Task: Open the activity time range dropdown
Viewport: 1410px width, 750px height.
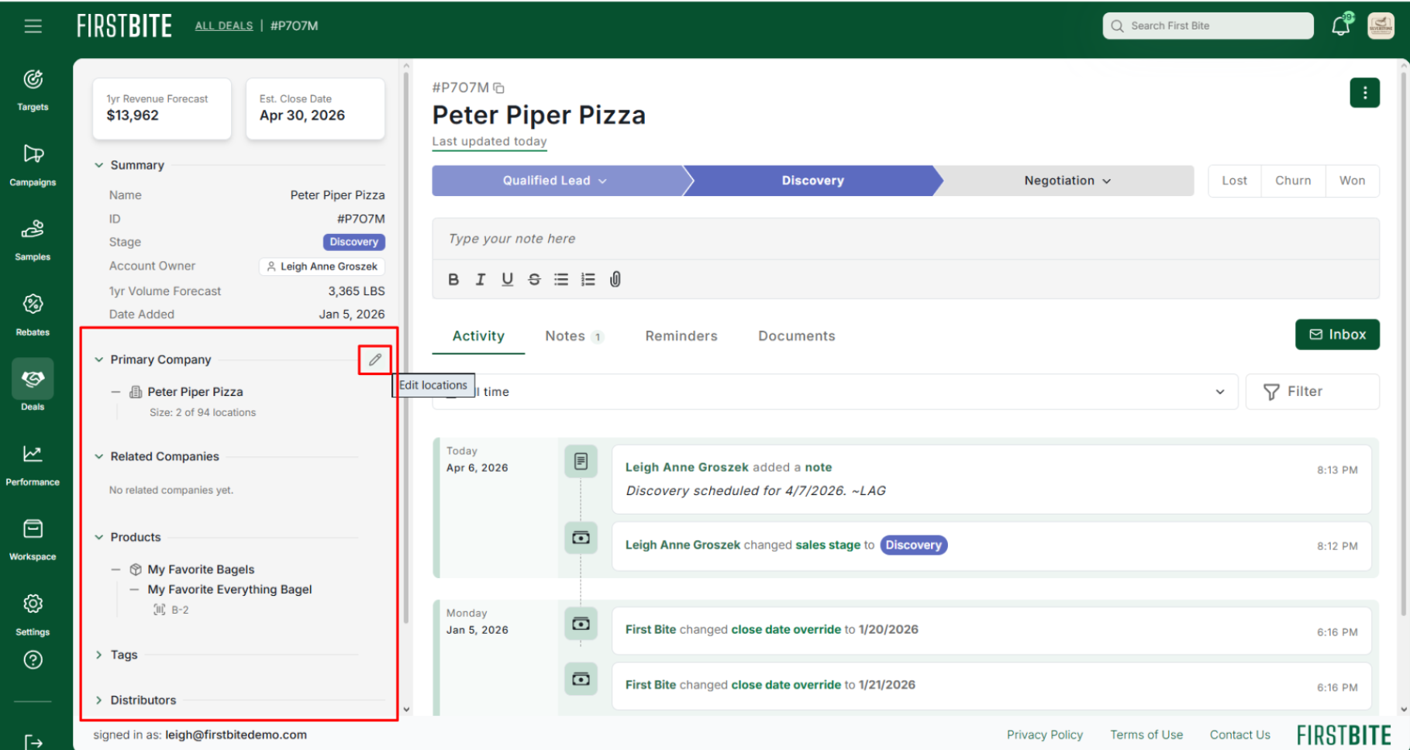Action: point(835,392)
